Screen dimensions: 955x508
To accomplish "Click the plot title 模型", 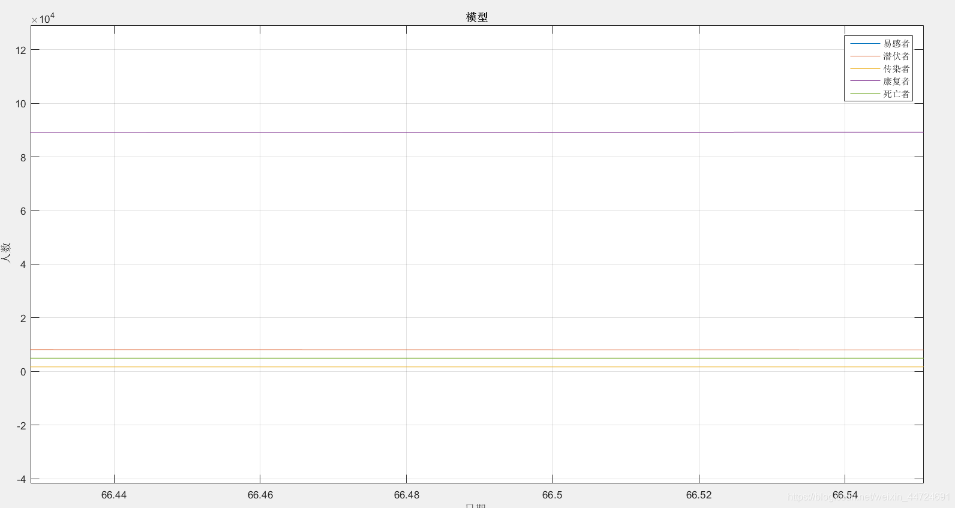I will pyautogui.click(x=477, y=17).
